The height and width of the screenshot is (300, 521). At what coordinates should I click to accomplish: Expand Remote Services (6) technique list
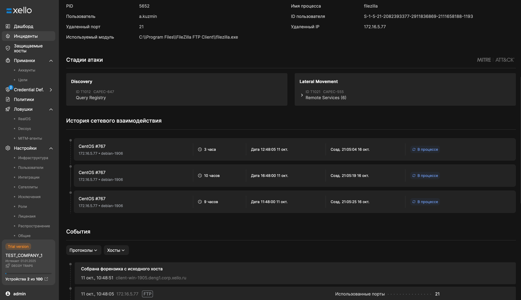[x=302, y=95]
